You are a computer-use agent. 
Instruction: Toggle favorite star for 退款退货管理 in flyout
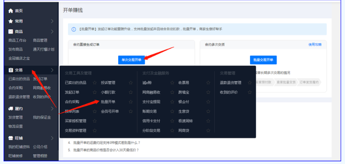pos(250,82)
